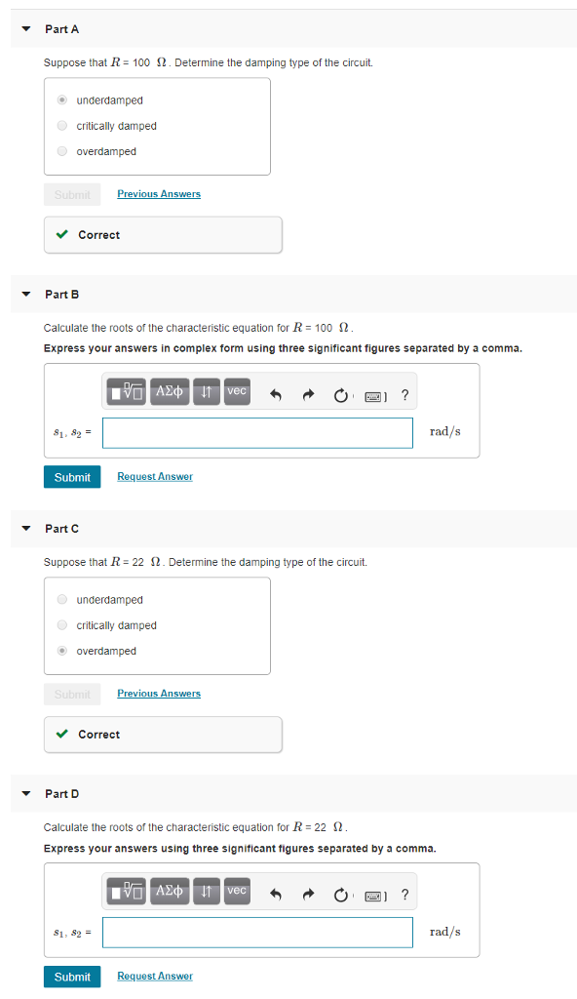Collapse the Part A section
Image resolution: width=577 pixels, height=999 pixels.
tap(25, 28)
